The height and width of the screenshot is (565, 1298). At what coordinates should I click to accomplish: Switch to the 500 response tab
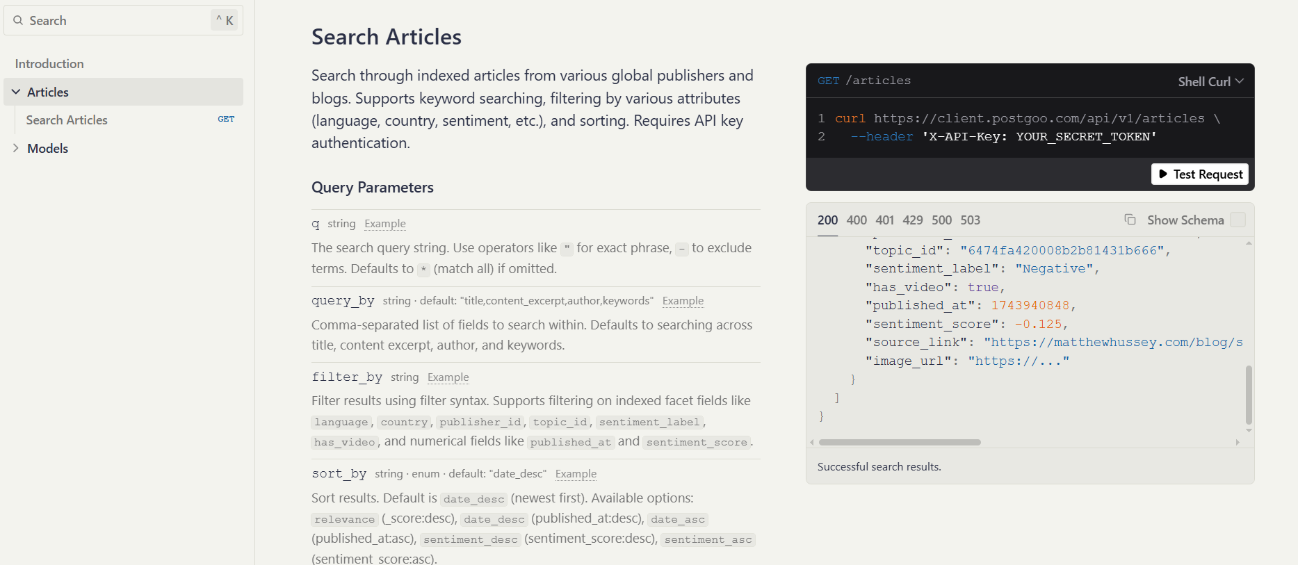tap(941, 220)
